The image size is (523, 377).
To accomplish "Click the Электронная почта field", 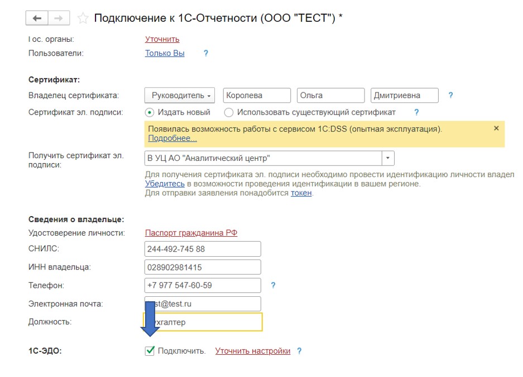I will click(203, 304).
